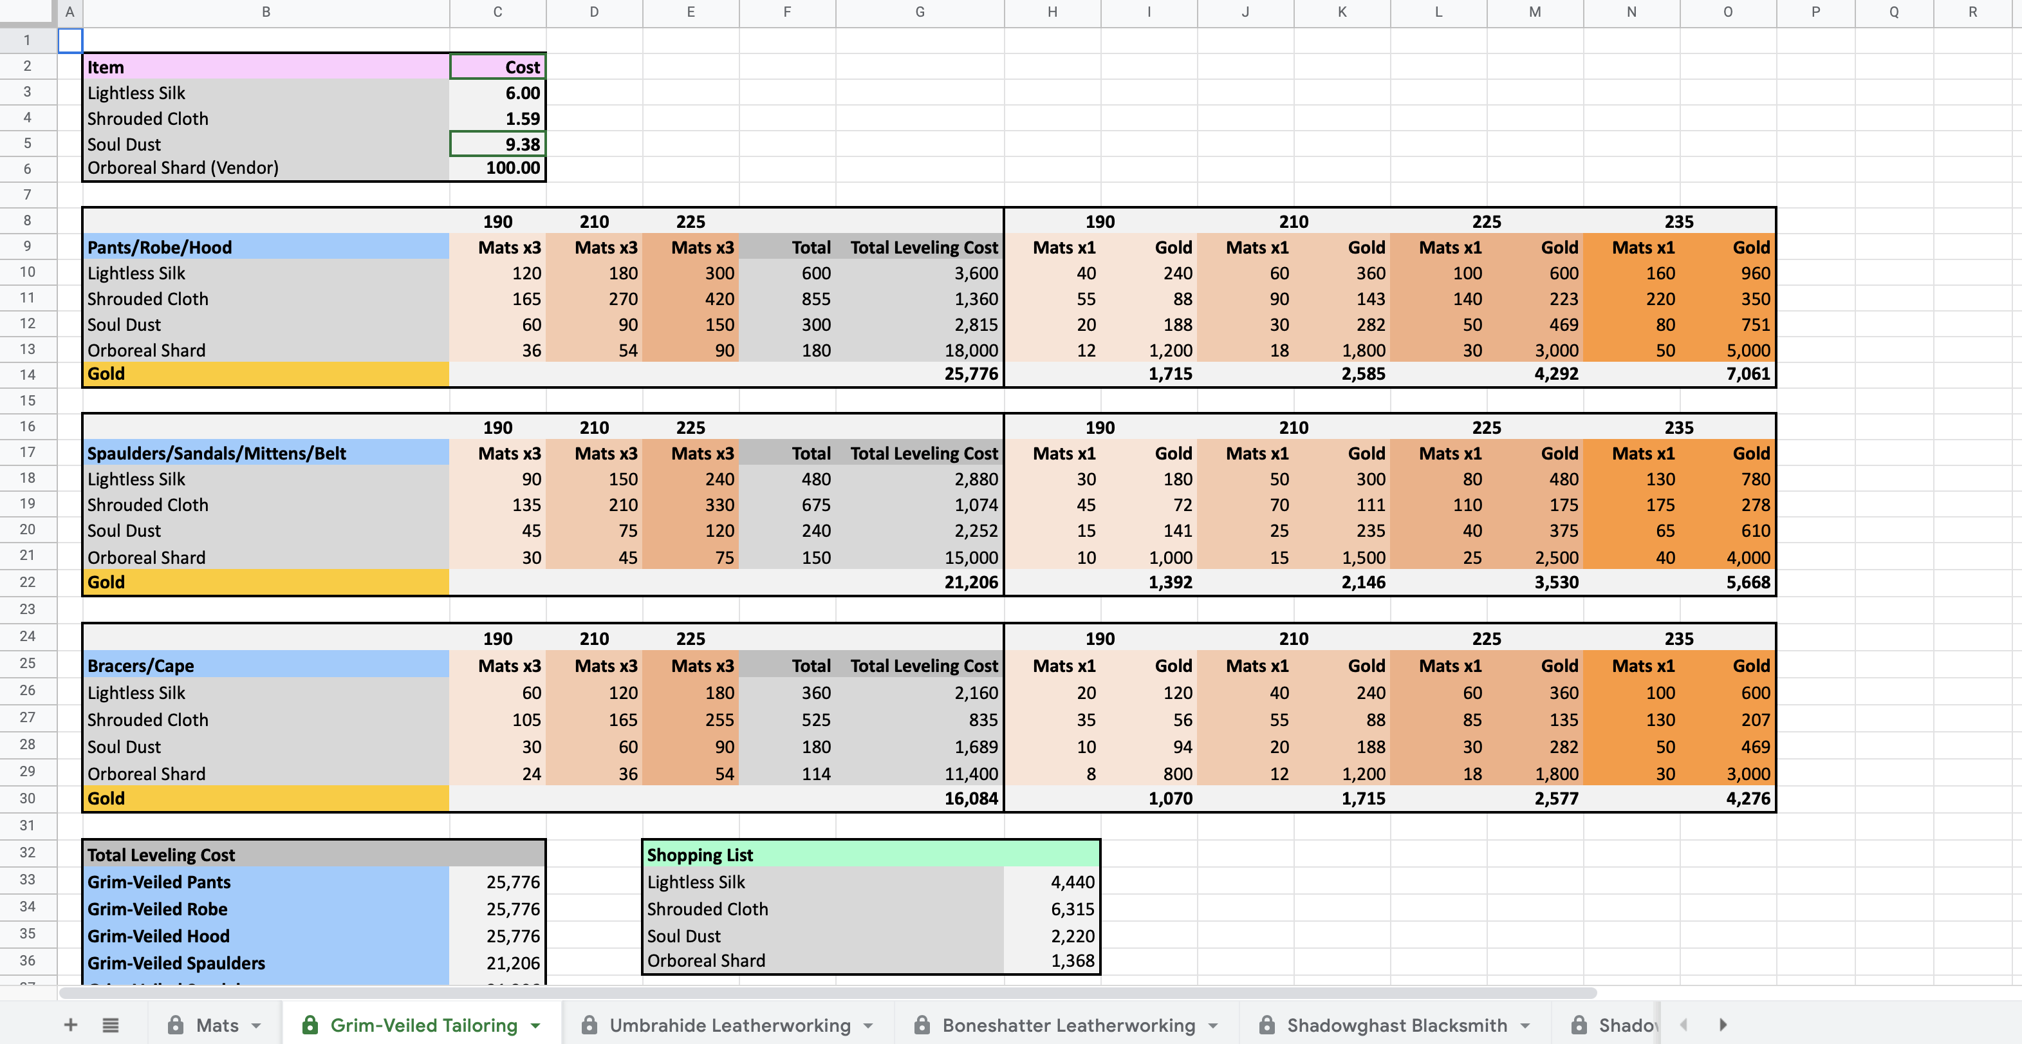Open Boneshatter Leatherworking tab dropdown arrow
Screen dimensions: 2022x1044
pyautogui.click(x=1212, y=1025)
